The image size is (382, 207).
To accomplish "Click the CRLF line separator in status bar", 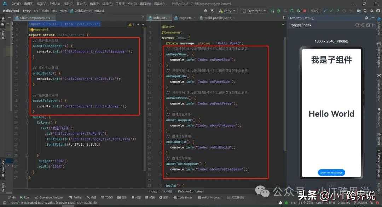I will [319, 203].
